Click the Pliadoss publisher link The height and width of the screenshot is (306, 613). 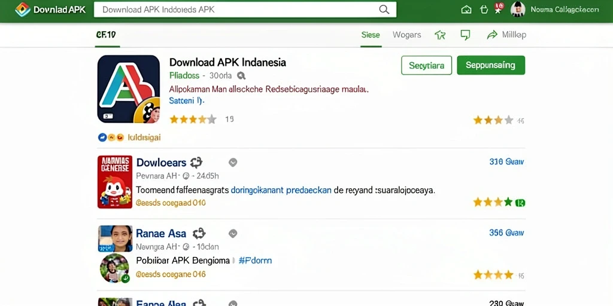[184, 76]
